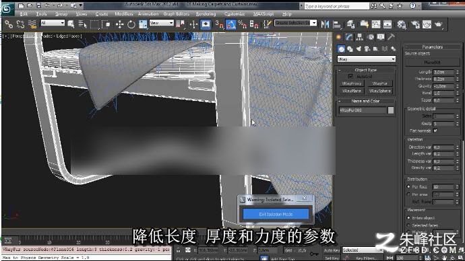
Task: Open the View reference coordinate dropdown
Action: 161,23
